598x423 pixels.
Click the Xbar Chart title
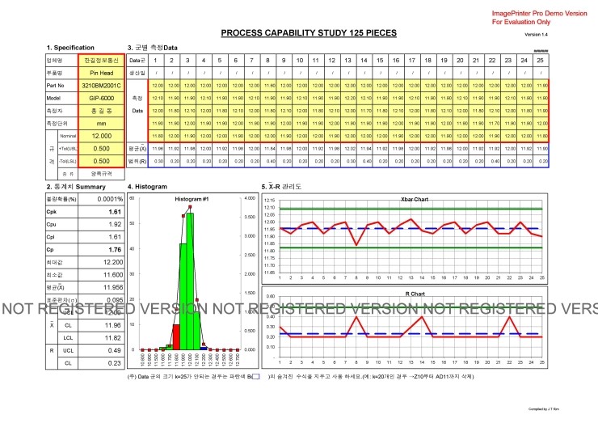415,199
